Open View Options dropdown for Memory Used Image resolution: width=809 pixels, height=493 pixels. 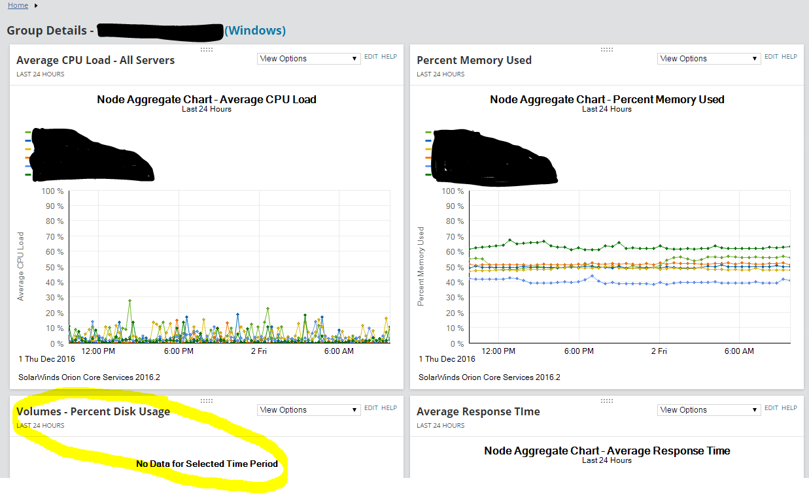[709, 59]
